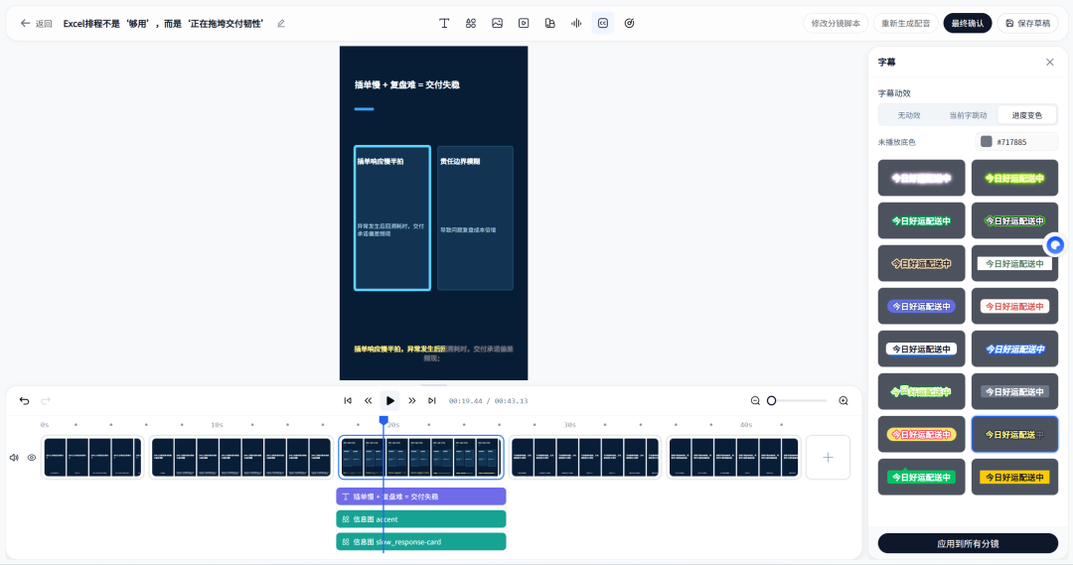
Task: Select the 信息图 accent track
Action: click(x=421, y=519)
